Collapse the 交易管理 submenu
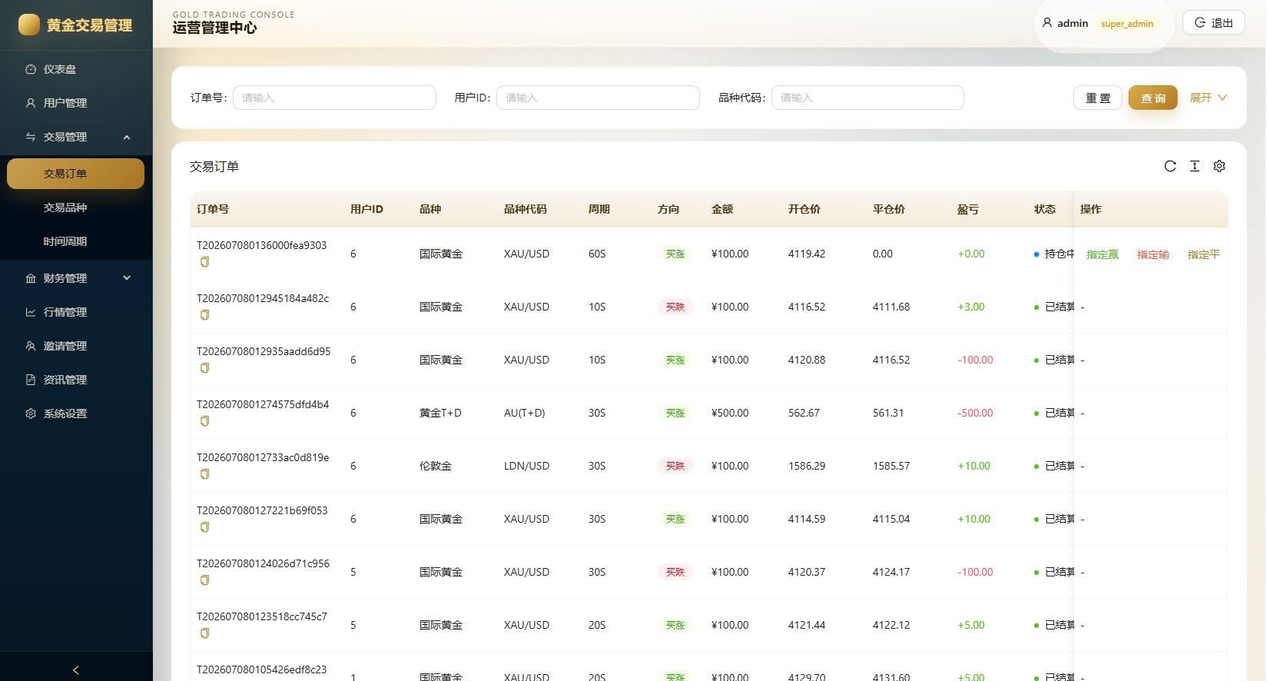 [x=76, y=137]
